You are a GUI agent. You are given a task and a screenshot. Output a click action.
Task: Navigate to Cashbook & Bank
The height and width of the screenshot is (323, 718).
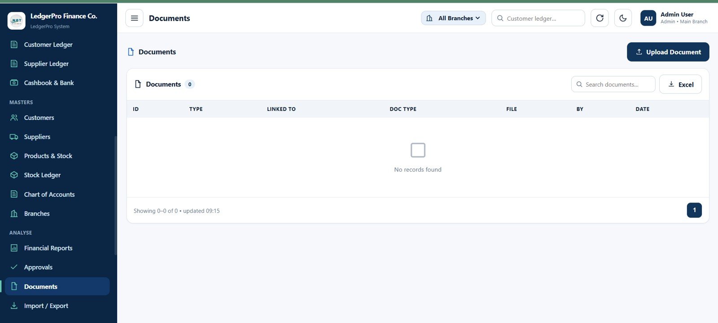[57, 83]
